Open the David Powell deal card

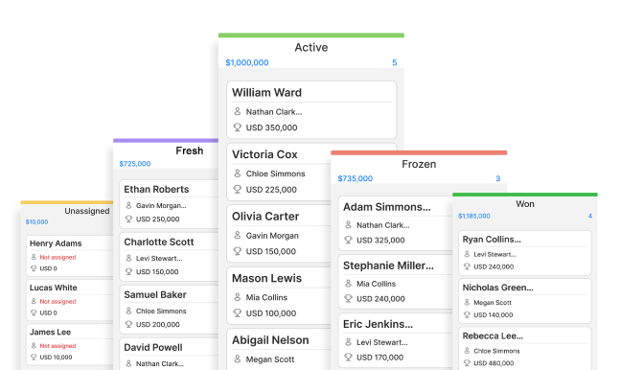pos(169,354)
